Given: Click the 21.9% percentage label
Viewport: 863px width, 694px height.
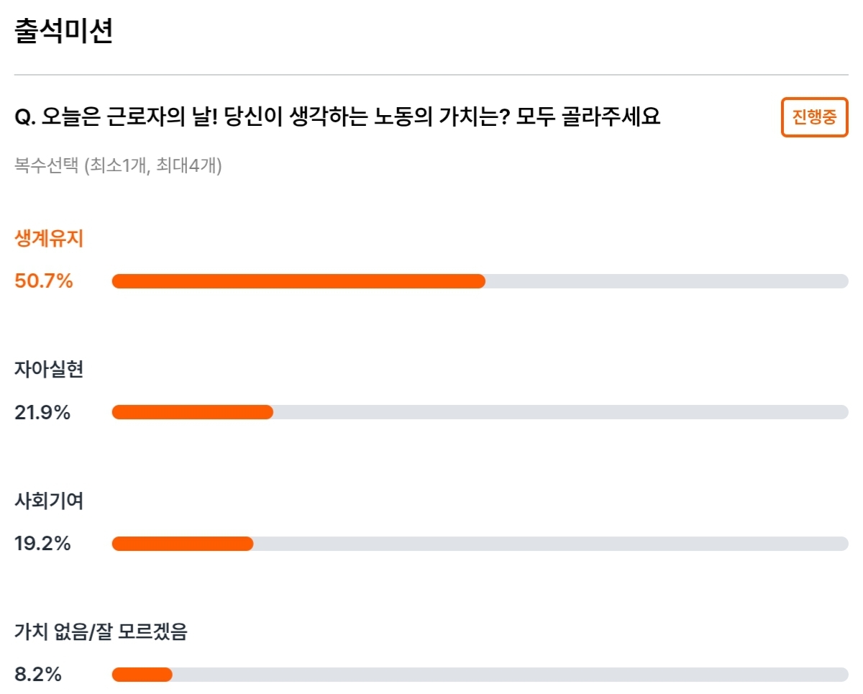Looking at the screenshot, I should (42, 413).
